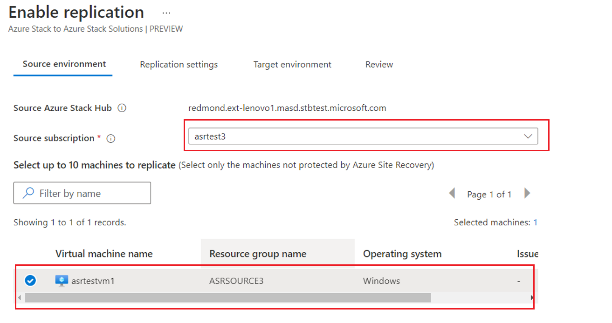This screenshot has width=612, height=323.
Task: Sort by Virtual machine name column
Action: click(x=104, y=254)
